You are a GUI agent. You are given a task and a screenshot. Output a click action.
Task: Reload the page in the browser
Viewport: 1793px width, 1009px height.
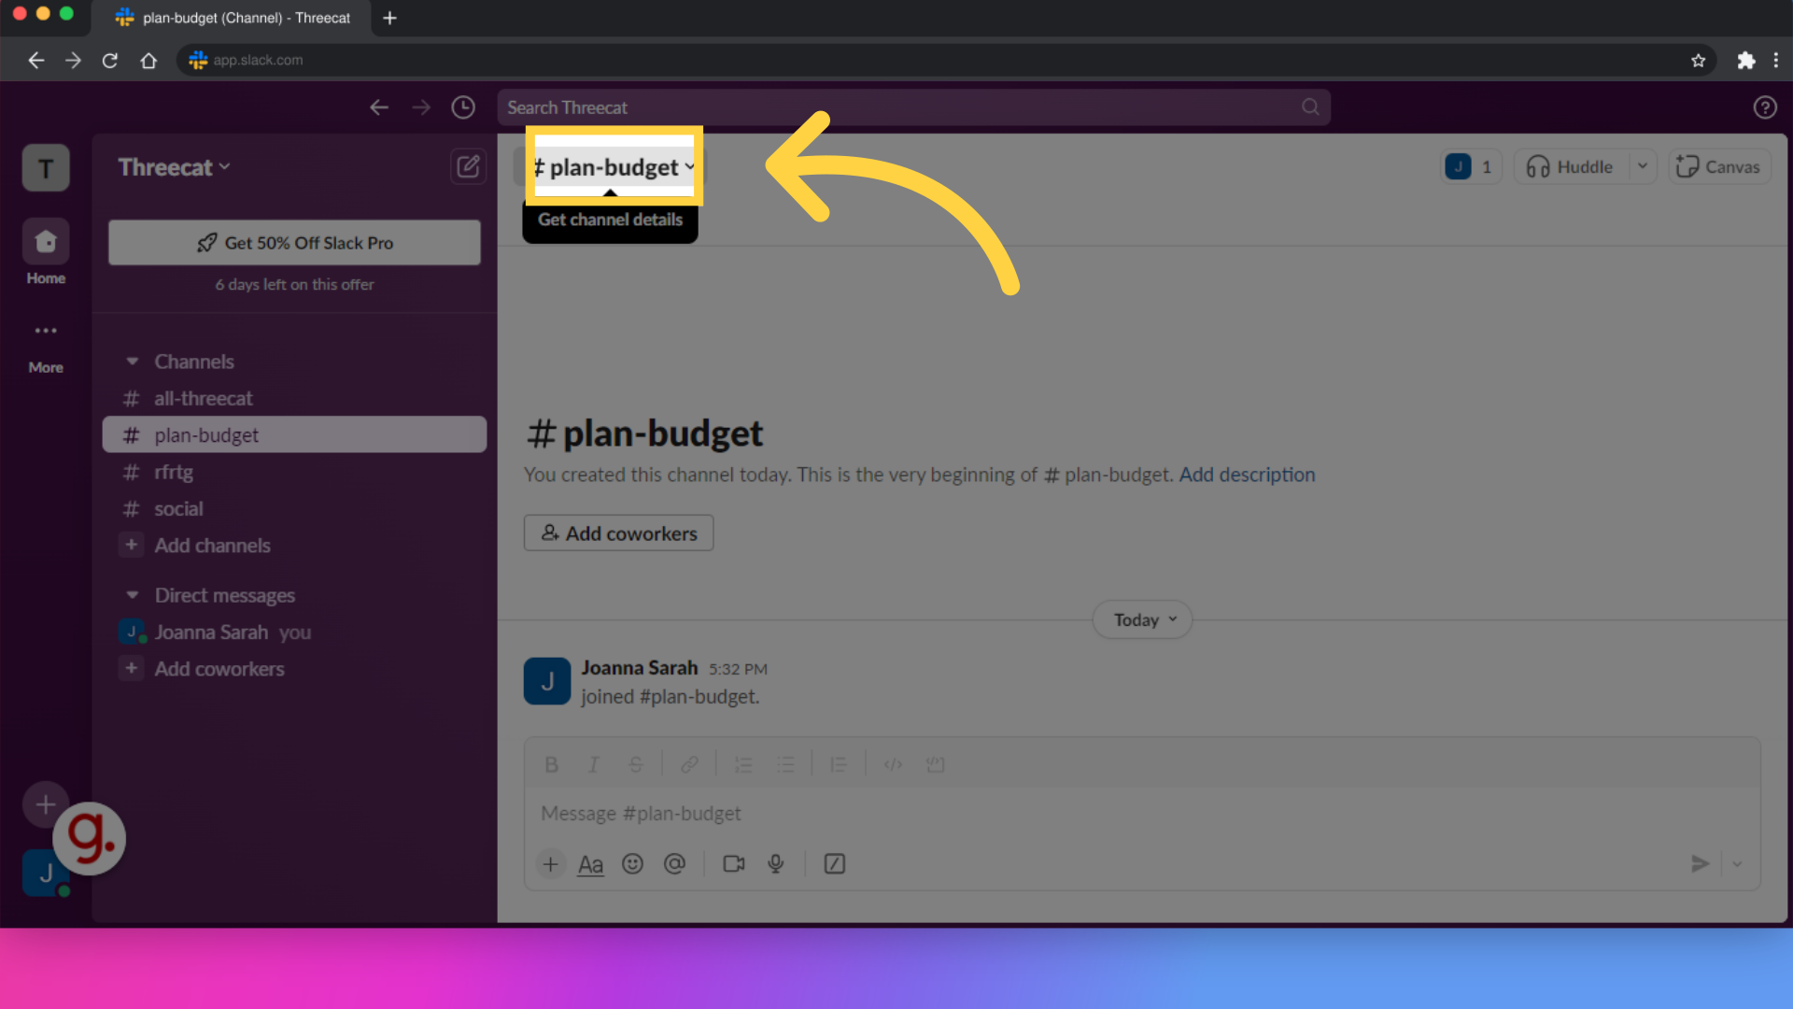[110, 60]
